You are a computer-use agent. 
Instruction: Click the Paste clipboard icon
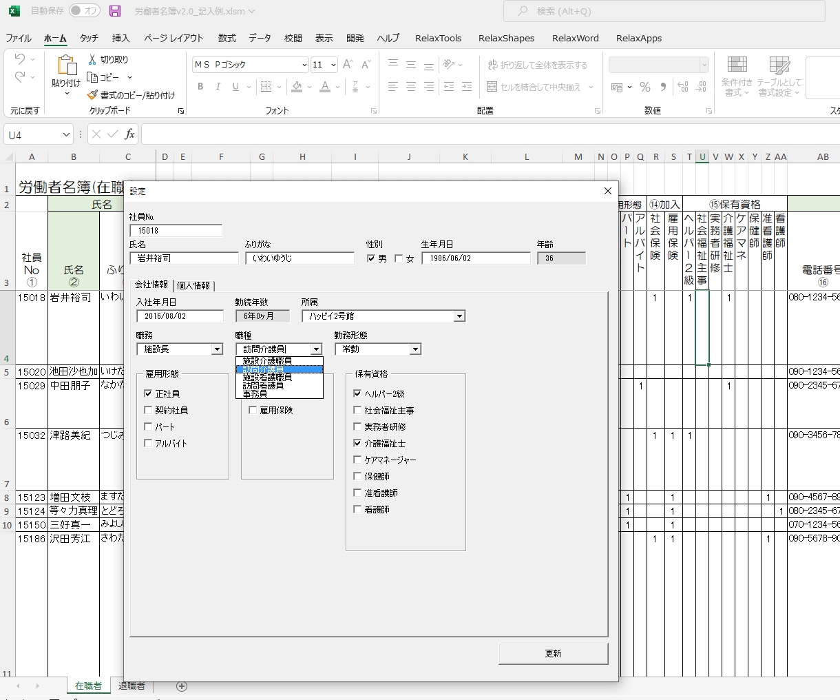click(66, 65)
